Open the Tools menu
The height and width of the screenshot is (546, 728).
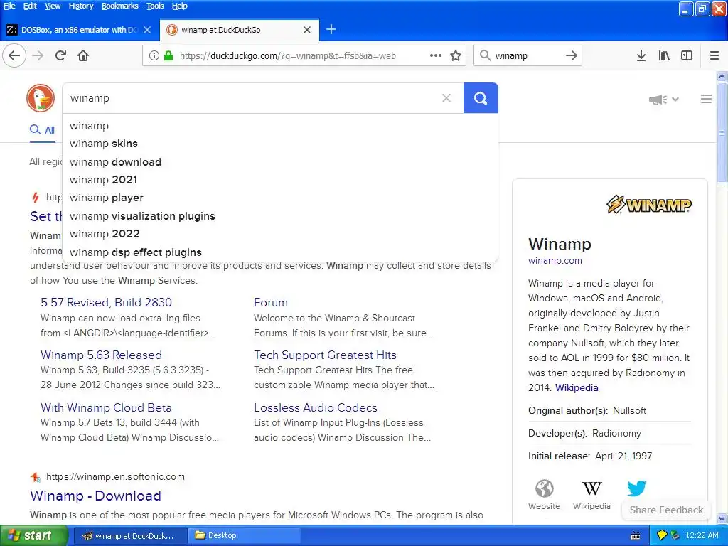[x=155, y=6]
